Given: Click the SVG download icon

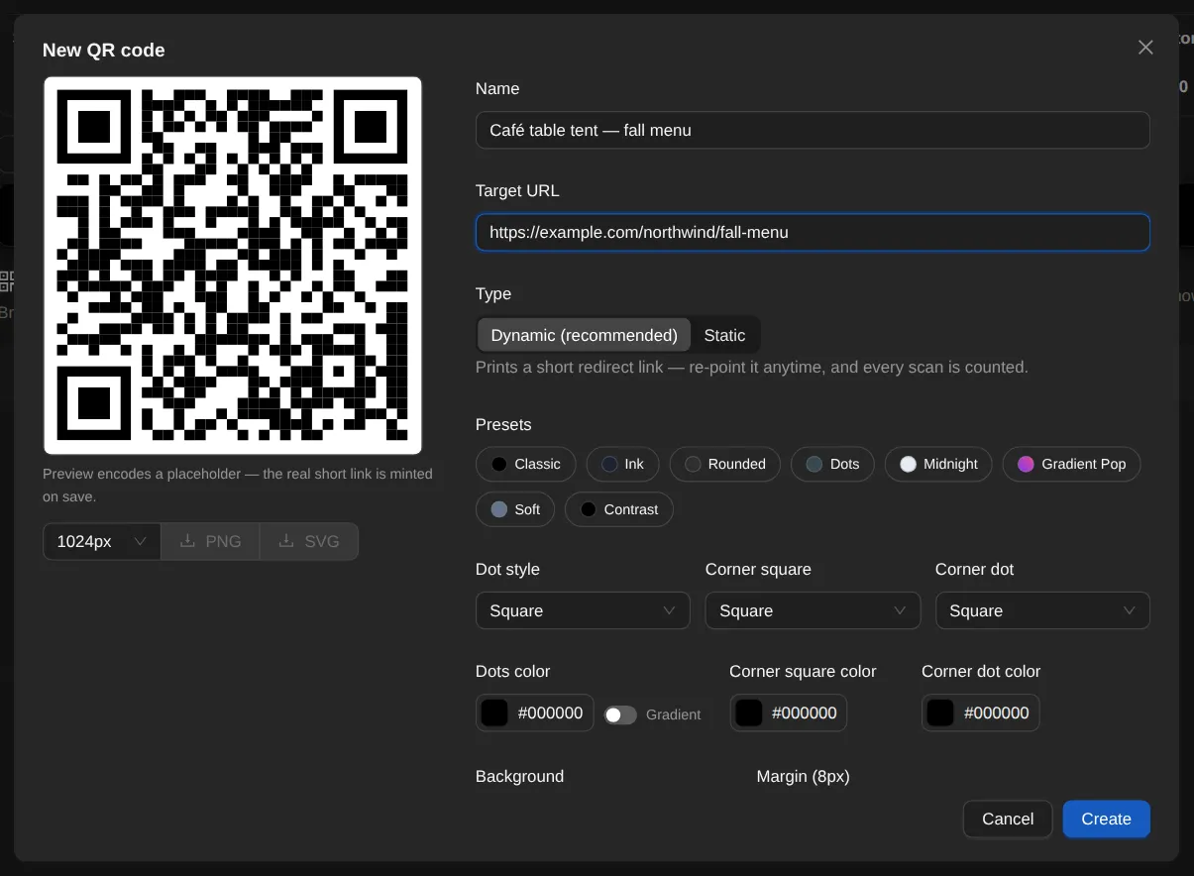Looking at the screenshot, I should click(286, 541).
